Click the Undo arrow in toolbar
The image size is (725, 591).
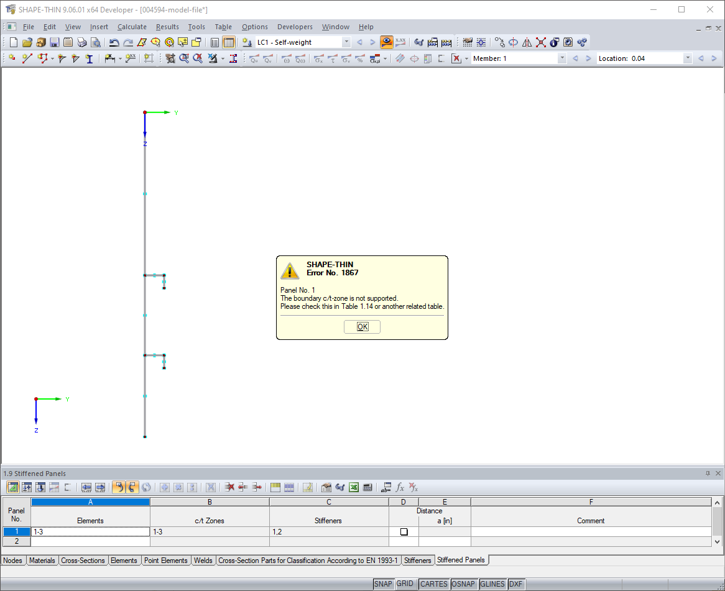pyautogui.click(x=114, y=42)
